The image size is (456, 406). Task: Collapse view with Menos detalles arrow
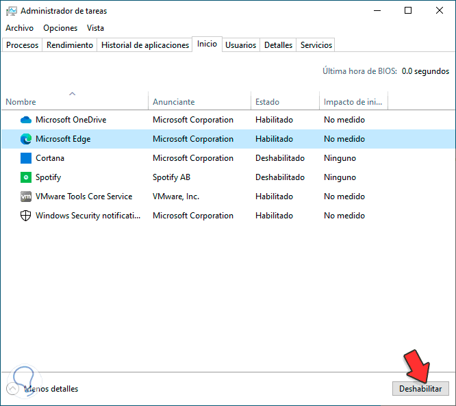click(13, 389)
